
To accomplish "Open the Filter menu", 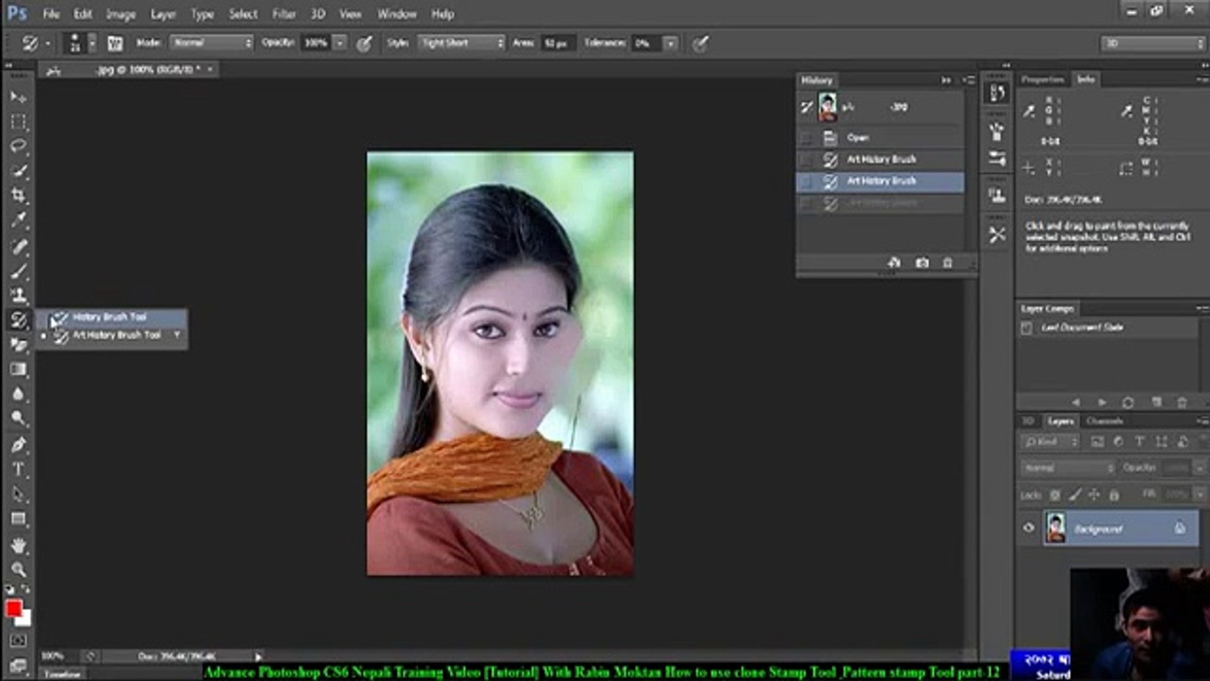I will tap(284, 14).
